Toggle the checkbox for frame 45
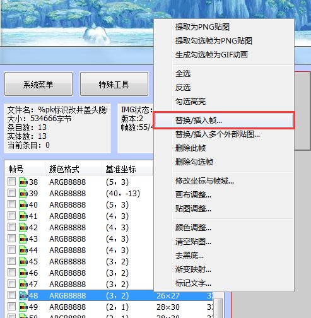The width and height of the screenshot is (311, 318). coord(11,261)
